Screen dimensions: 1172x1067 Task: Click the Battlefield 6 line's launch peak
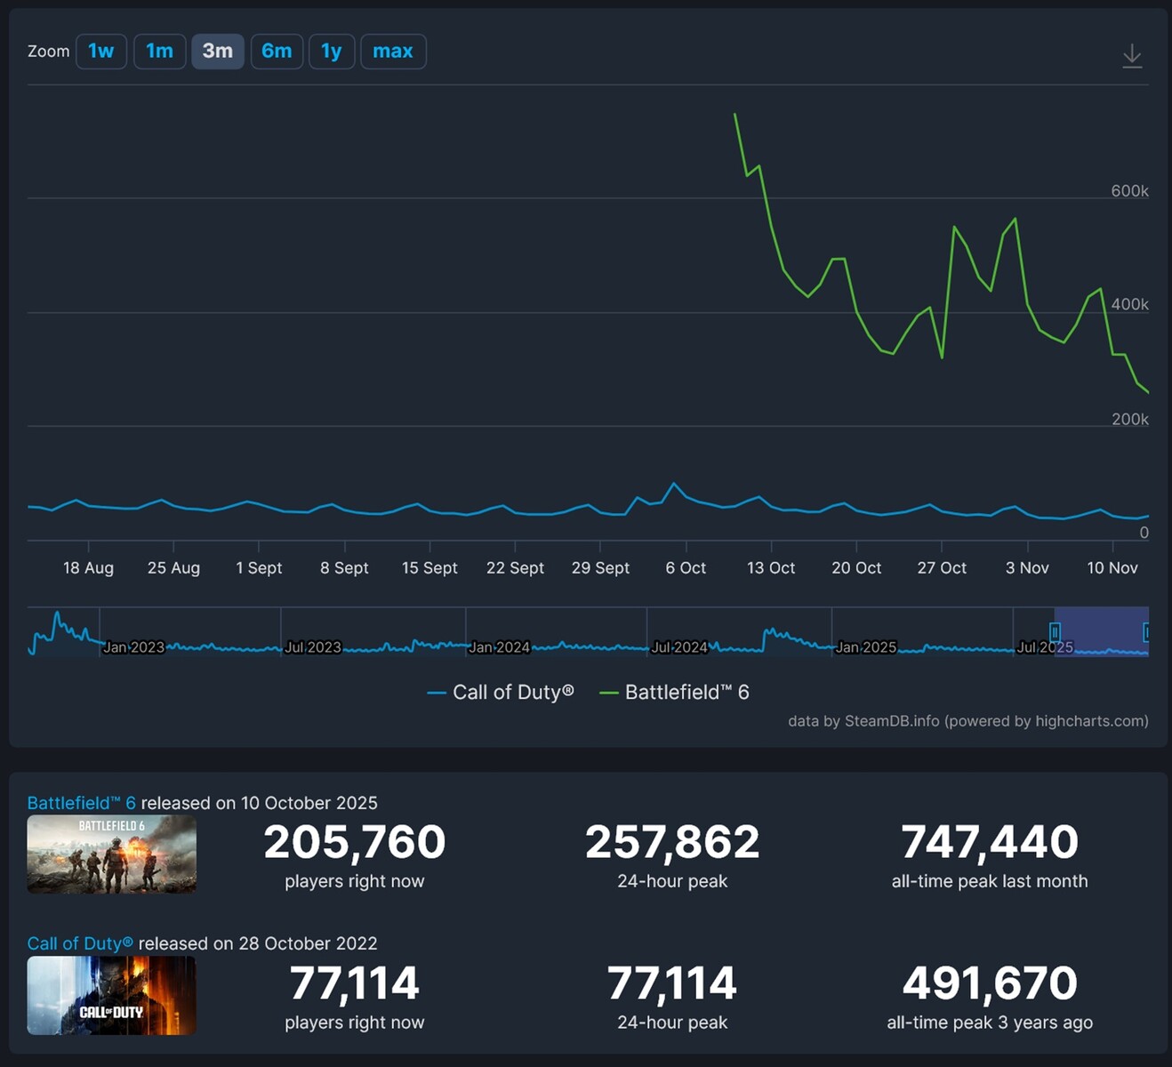pyautogui.click(x=735, y=115)
